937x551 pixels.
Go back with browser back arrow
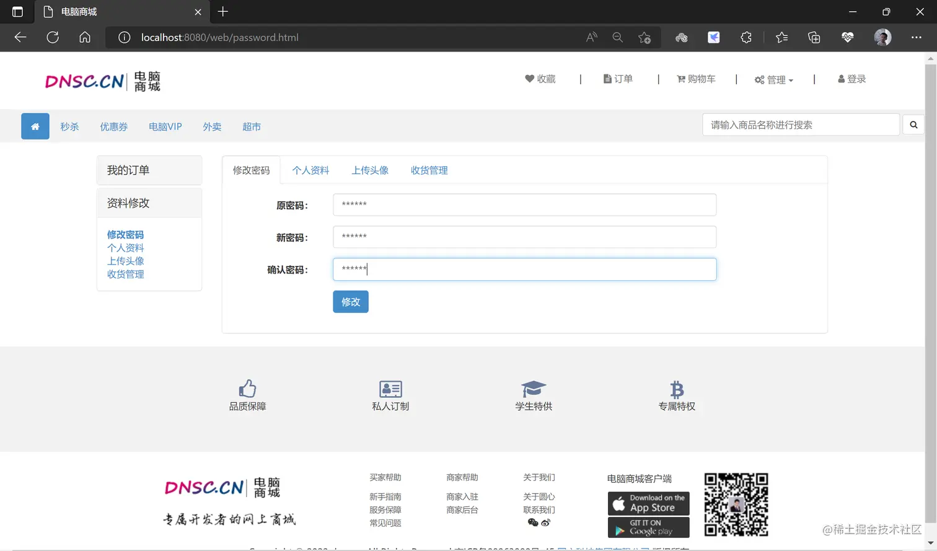pyautogui.click(x=20, y=37)
